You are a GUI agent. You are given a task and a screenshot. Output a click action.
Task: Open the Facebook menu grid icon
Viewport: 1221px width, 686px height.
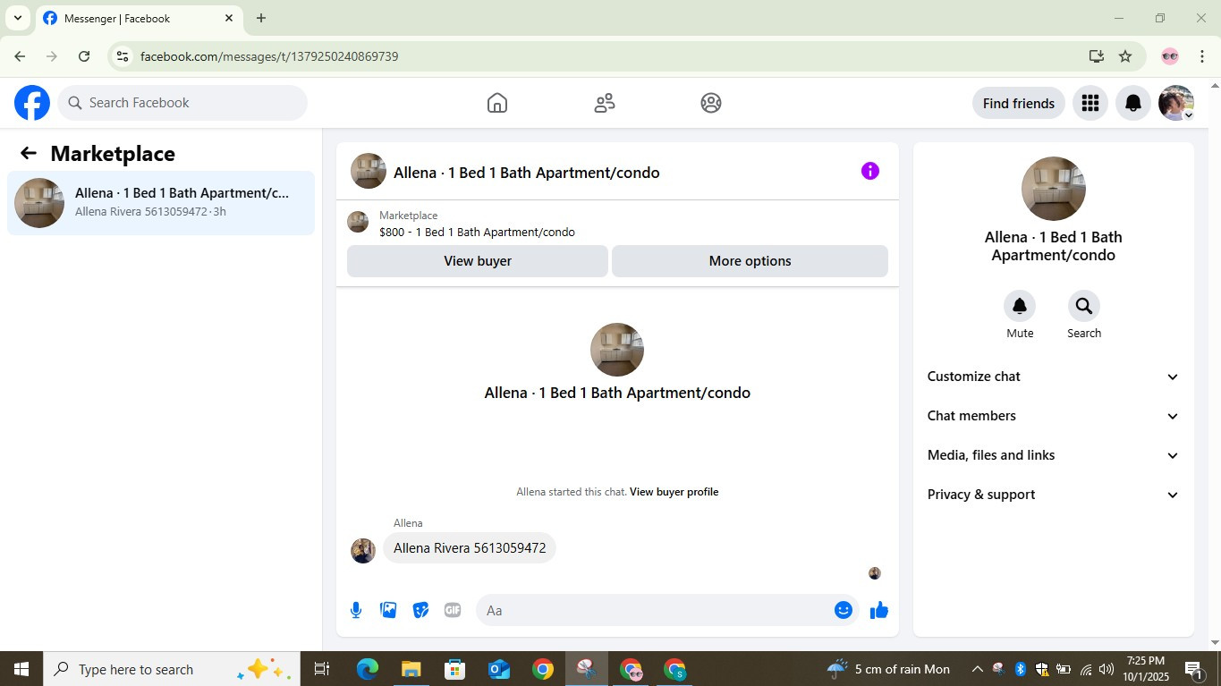point(1090,103)
